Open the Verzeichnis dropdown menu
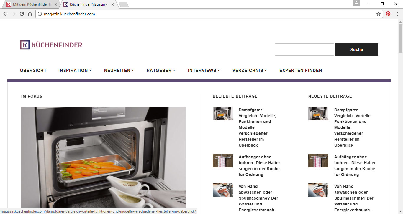 point(250,70)
